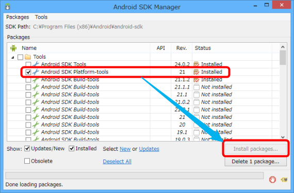Click the package list scrollbar thumb
Screen dimensions: 294x193
(x=283, y=58)
